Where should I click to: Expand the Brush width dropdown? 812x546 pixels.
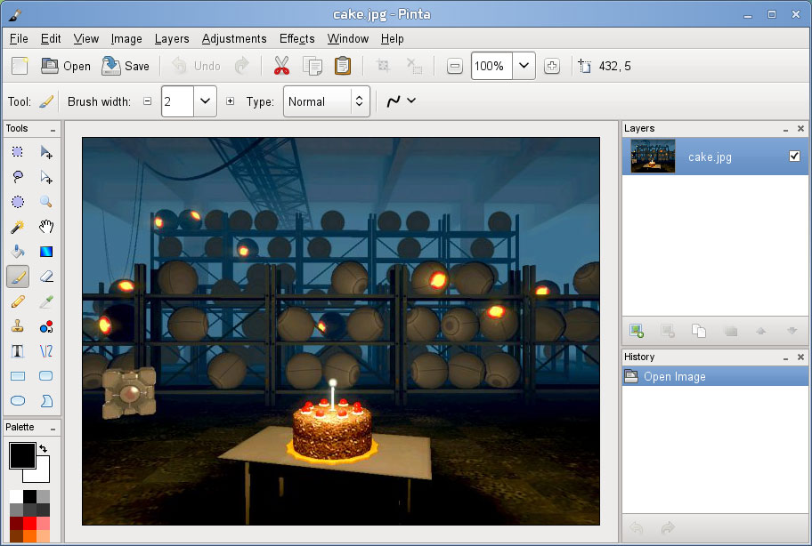[205, 101]
